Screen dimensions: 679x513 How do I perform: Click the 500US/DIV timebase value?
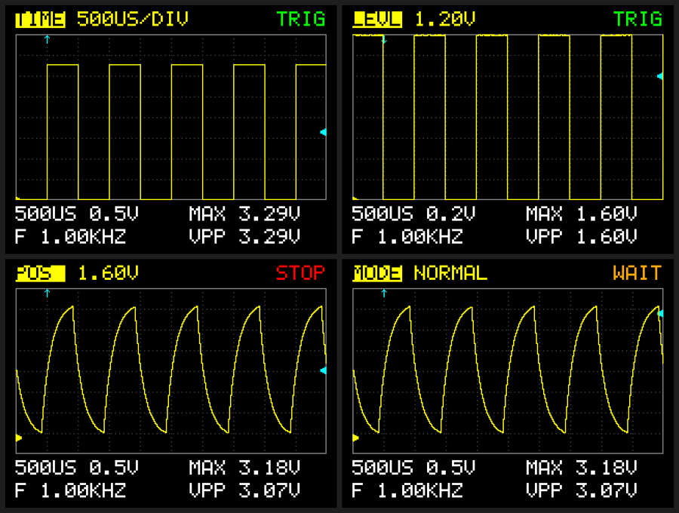tap(133, 20)
